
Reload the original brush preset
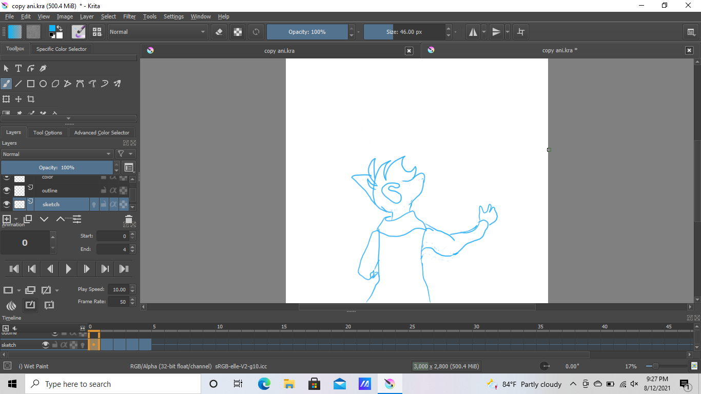(256, 32)
